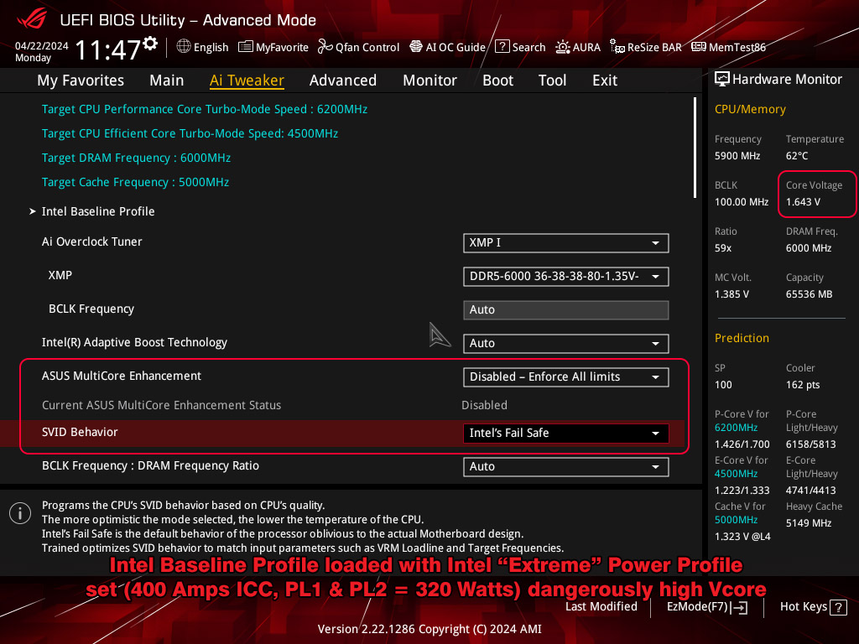
Task: Click Target Cache Frequency 5000MHz text
Action: (135, 182)
